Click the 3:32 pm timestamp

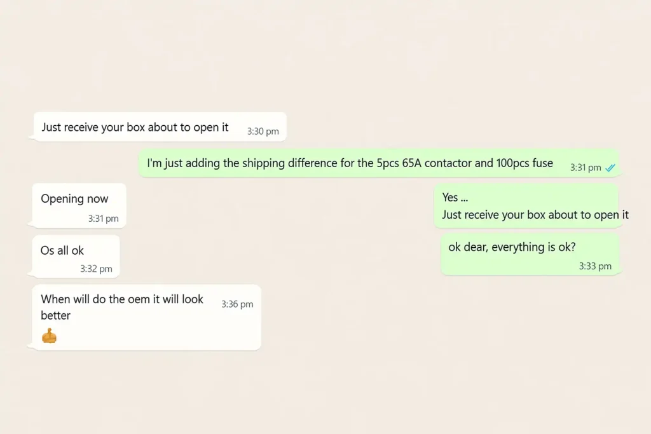[96, 269]
